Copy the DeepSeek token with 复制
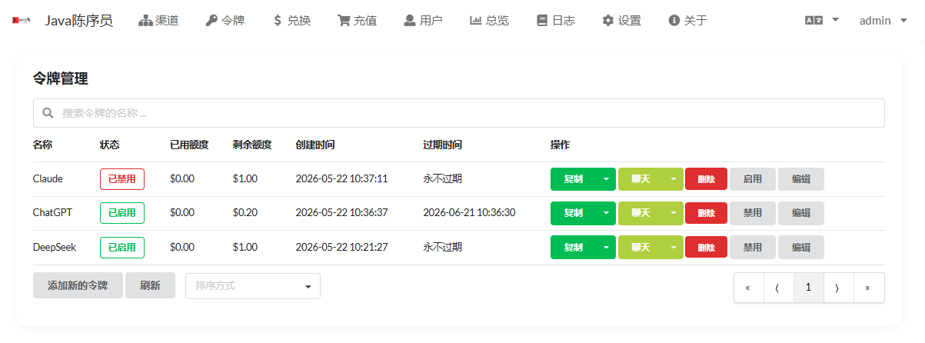925x343 pixels. click(x=573, y=248)
